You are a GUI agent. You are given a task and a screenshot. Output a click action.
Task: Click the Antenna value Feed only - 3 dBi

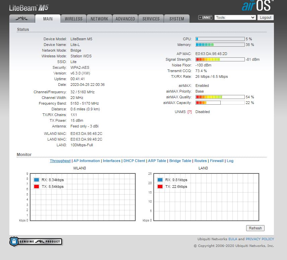tap(84, 126)
